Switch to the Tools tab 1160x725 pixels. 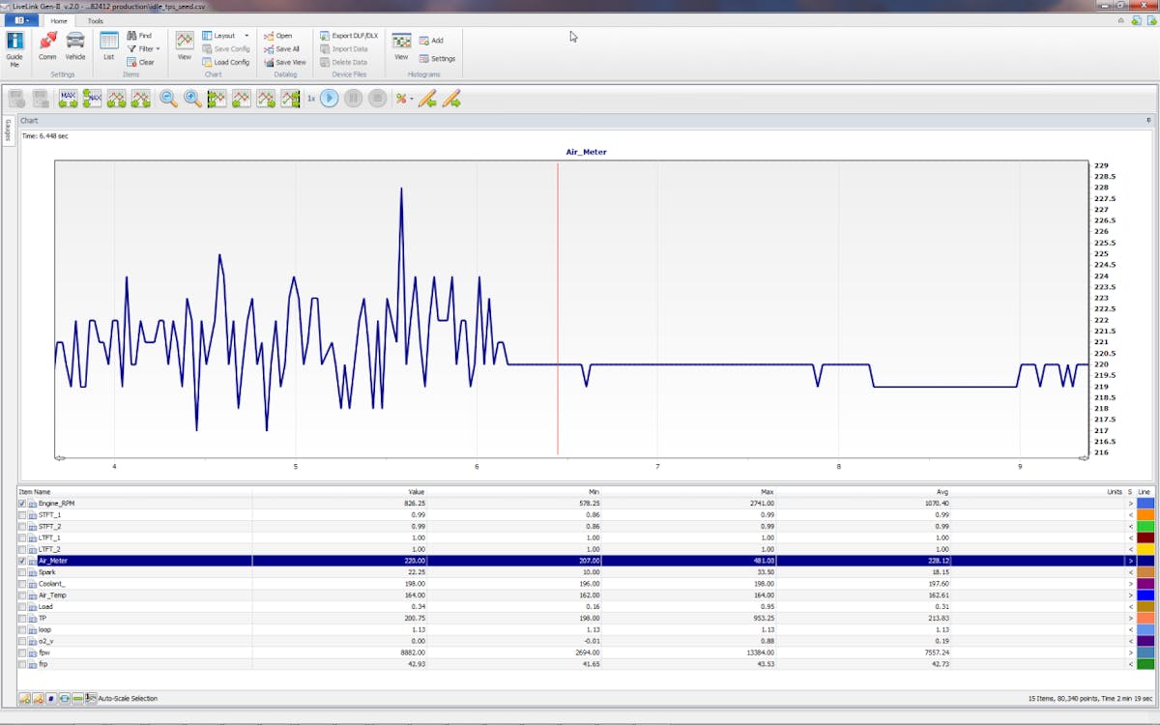[95, 20]
